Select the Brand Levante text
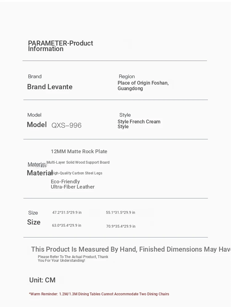 click(50, 87)
